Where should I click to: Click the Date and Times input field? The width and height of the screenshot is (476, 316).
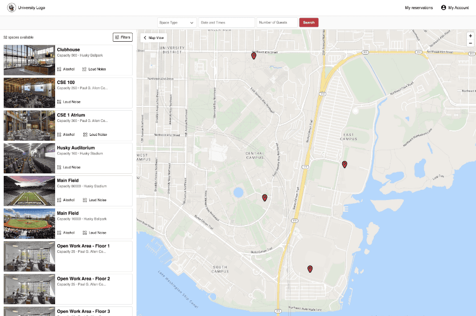pyautogui.click(x=227, y=22)
